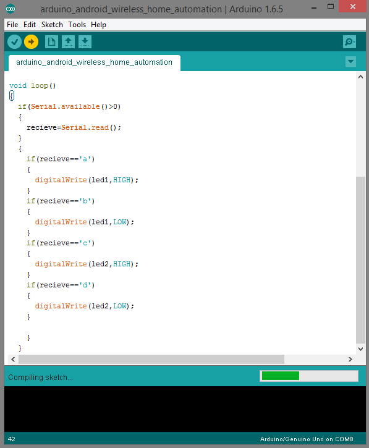Click the 'Compiling sketch...' status message

pos(40,378)
